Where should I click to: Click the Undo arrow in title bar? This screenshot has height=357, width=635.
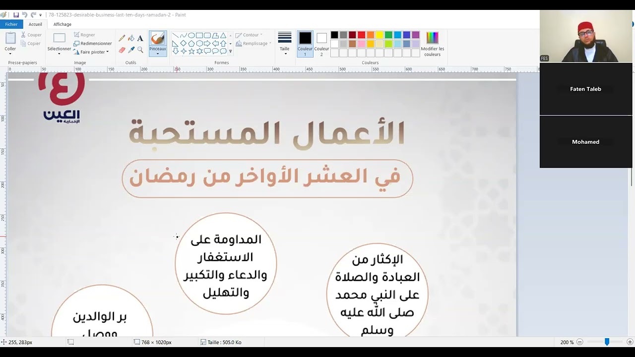pos(24,15)
